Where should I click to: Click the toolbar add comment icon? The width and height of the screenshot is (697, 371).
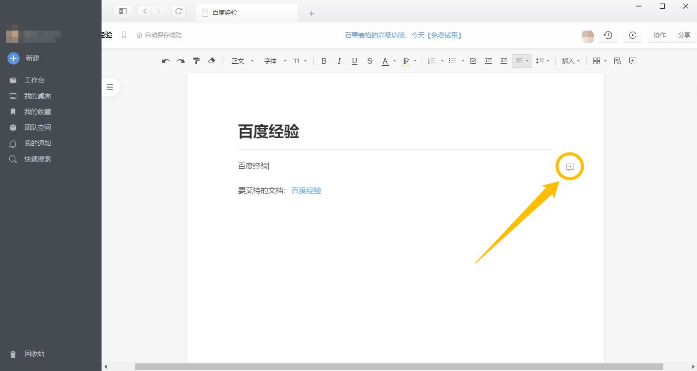point(633,61)
